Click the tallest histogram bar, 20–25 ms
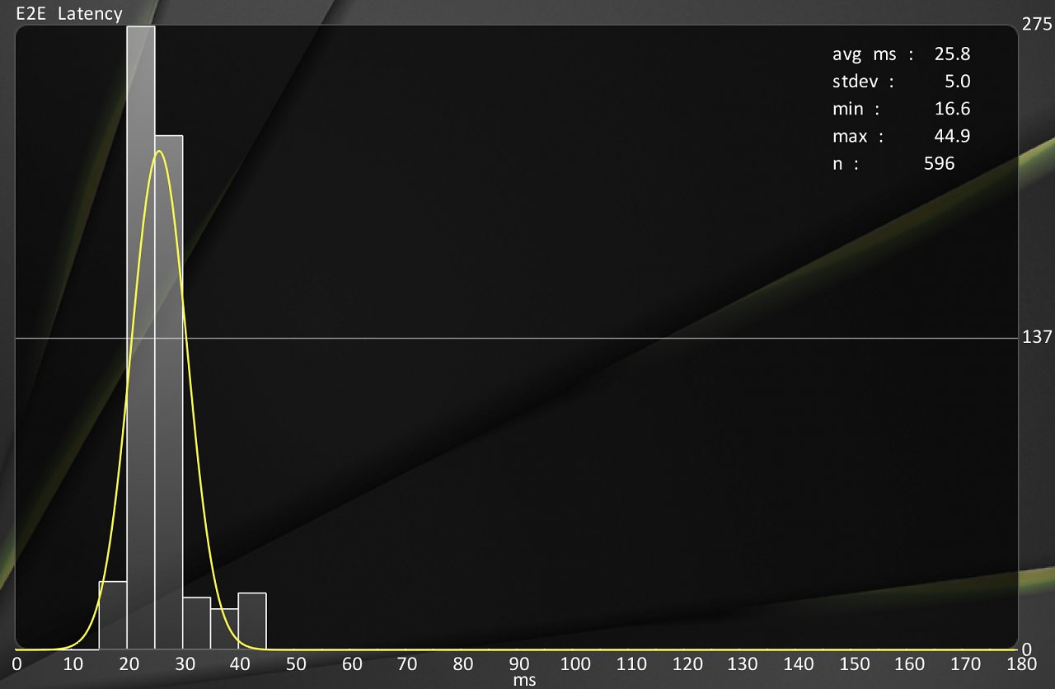The height and width of the screenshot is (689, 1055). (x=141, y=338)
